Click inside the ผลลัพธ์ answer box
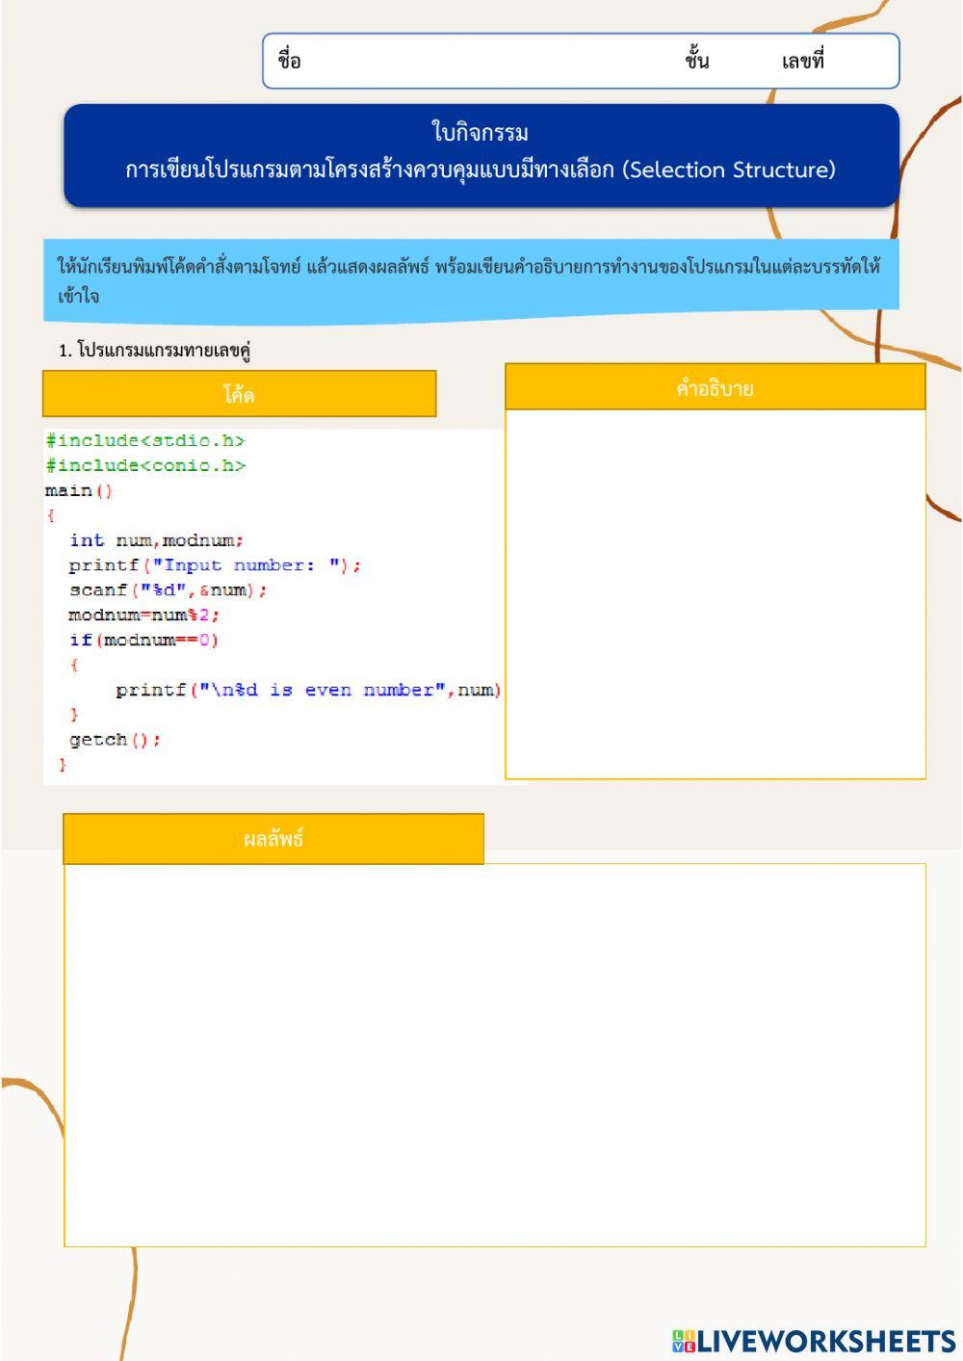The image size is (963, 1361). (x=495, y=1055)
